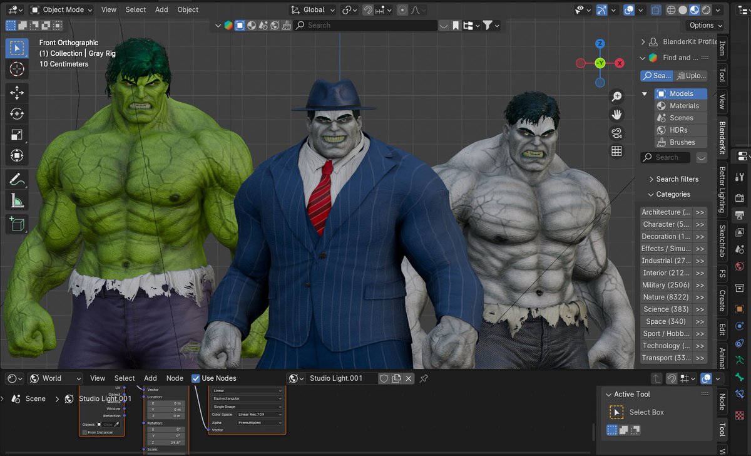Open Global transform orientation dropdown

pos(313,10)
